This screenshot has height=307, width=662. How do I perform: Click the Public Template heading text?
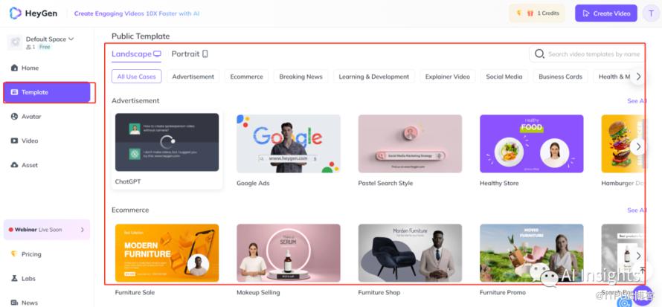pyautogui.click(x=141, y=36)
